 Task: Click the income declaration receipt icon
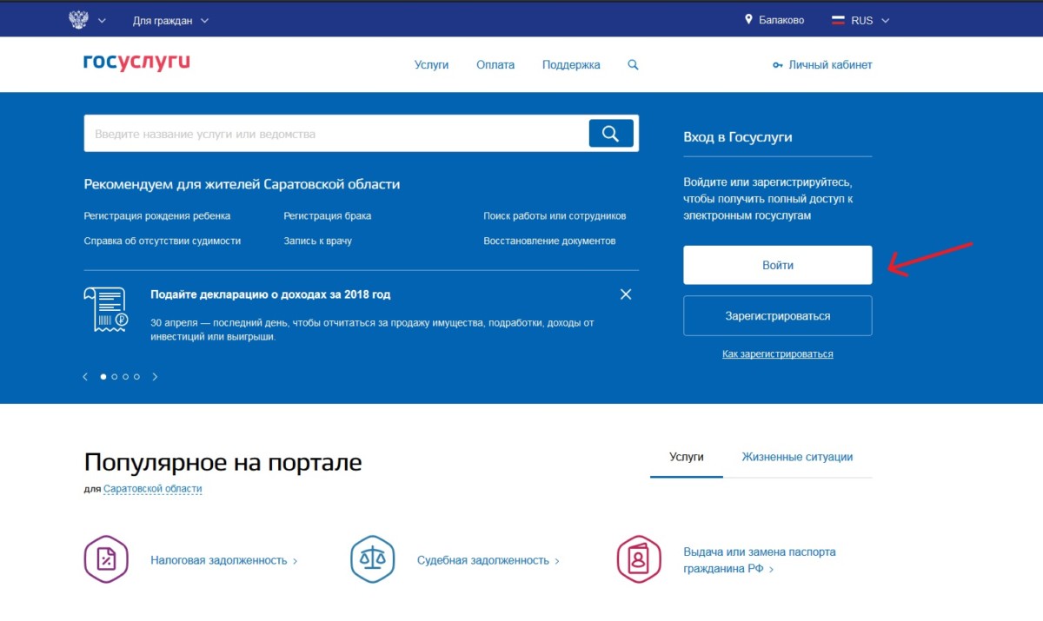[105, 310]
